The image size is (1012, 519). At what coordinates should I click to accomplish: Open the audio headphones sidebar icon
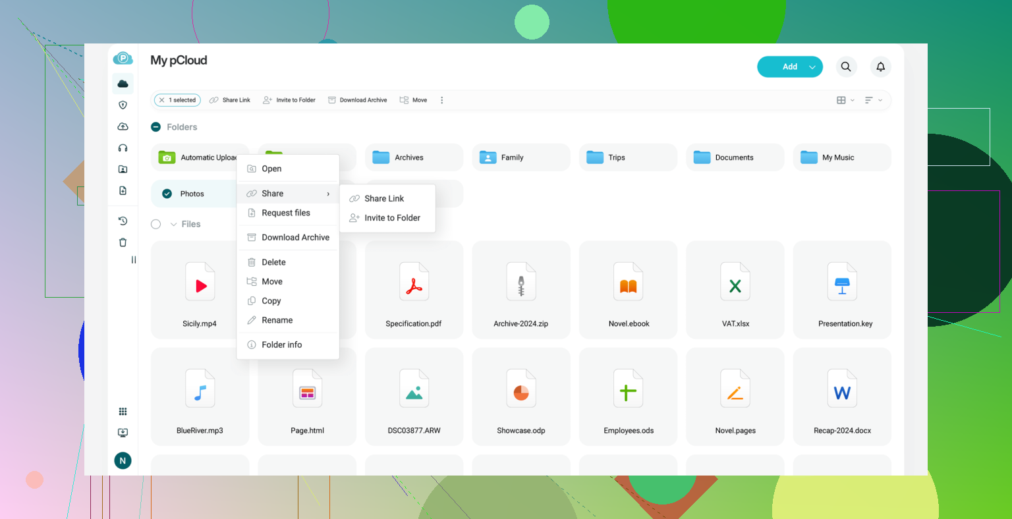point(123,148)
